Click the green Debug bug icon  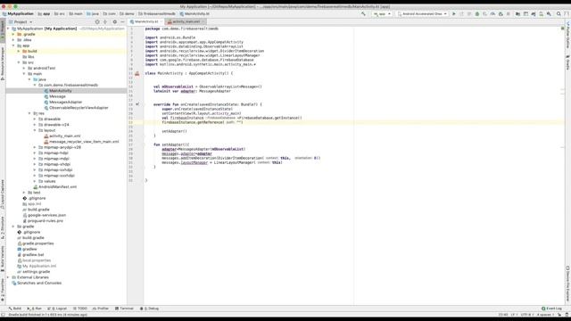(x=477, y=14)
